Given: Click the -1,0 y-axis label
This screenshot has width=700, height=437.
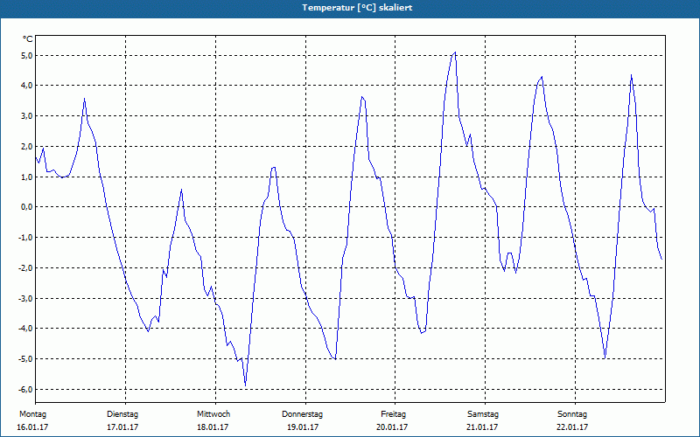Looking at the screenshot, I should (26, 238).
